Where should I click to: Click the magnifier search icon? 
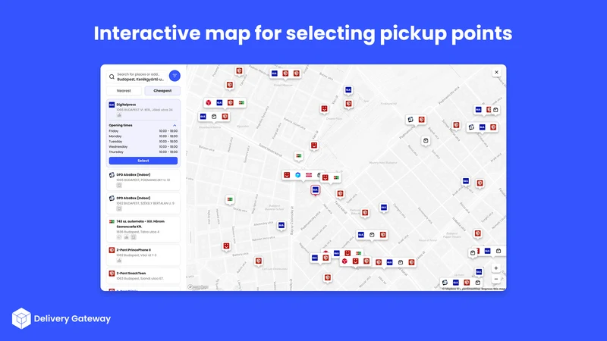tap(112, 77)
